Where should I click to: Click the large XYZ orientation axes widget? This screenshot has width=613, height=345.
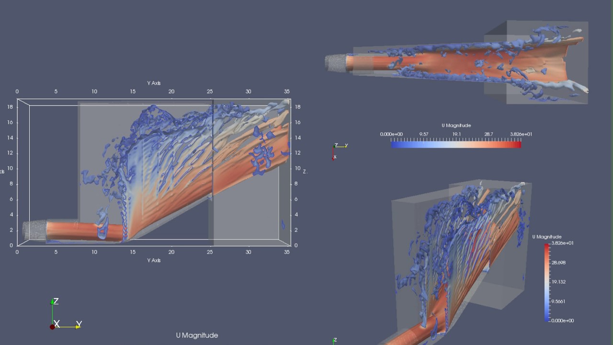(66, 314)
